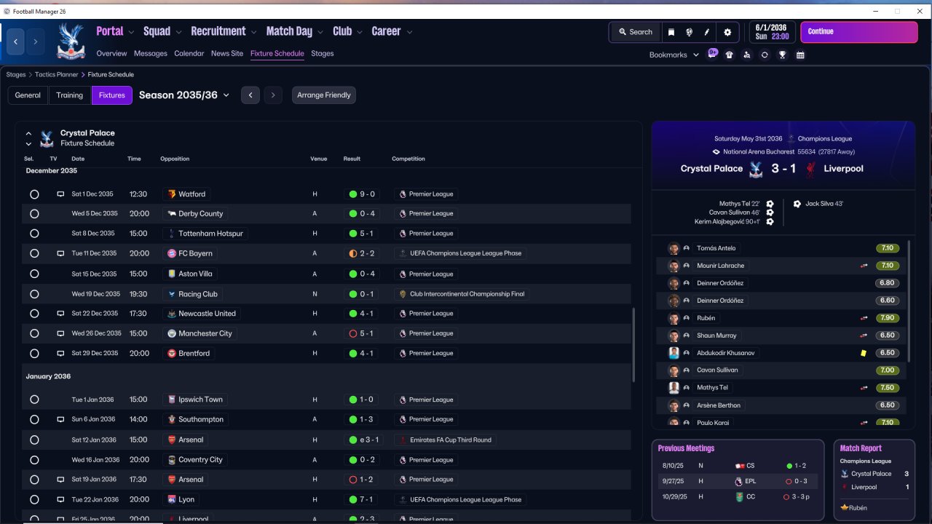Click the Manchester City club badge
This screenshot has height=524, width=932.
coord(172,333)
